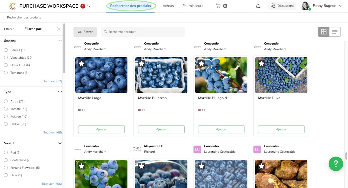Open the Myrtille Bluecrop product photo

(x=161, y=75)
